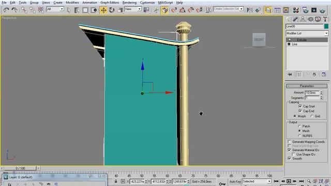Select NURBS output radio button
The height and width of the screenshot is (186, 331).
[299, 135]
